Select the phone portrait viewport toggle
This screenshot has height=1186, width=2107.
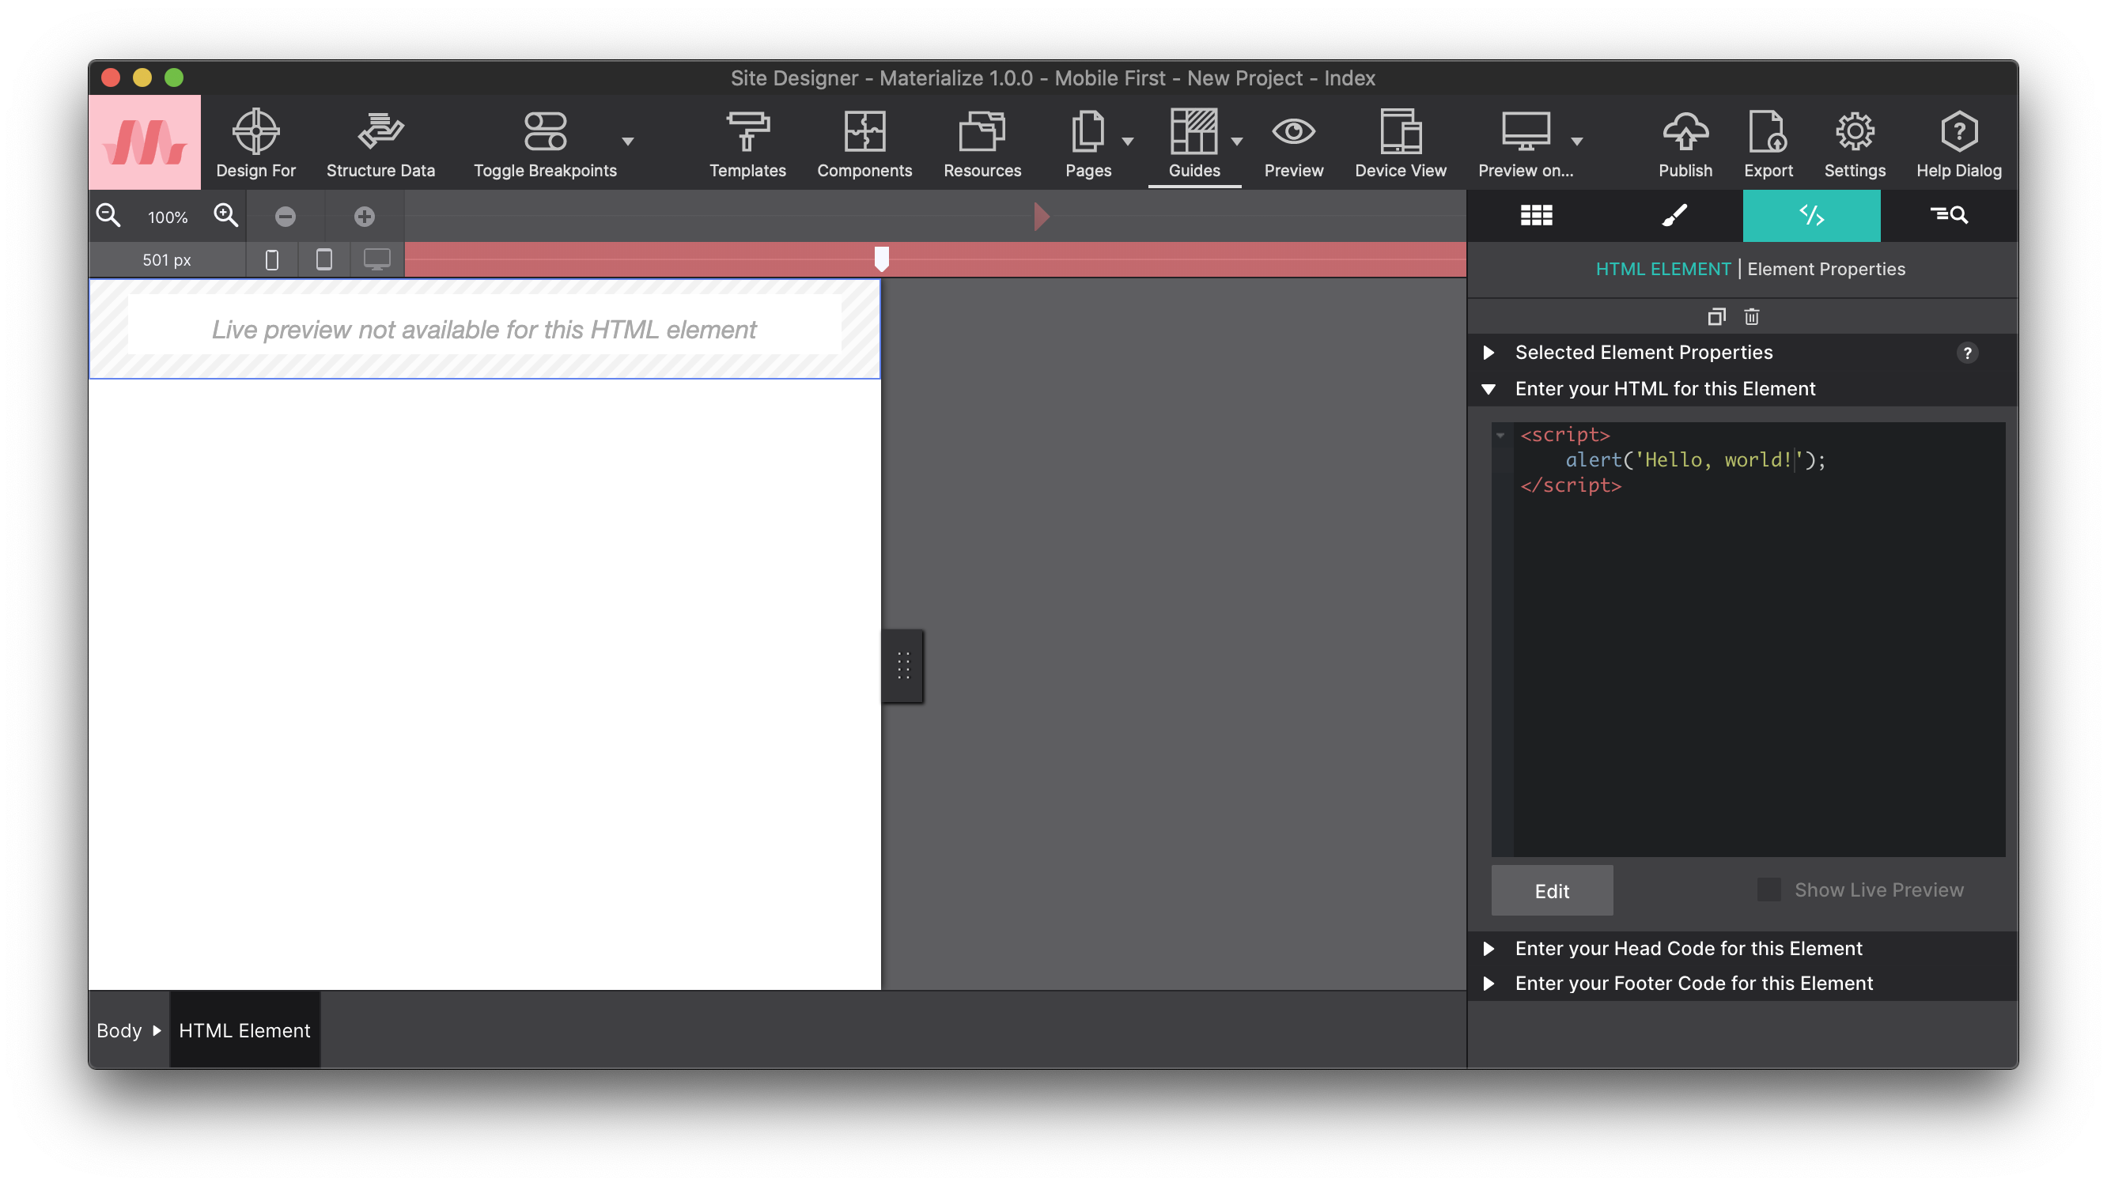(270, 259)
